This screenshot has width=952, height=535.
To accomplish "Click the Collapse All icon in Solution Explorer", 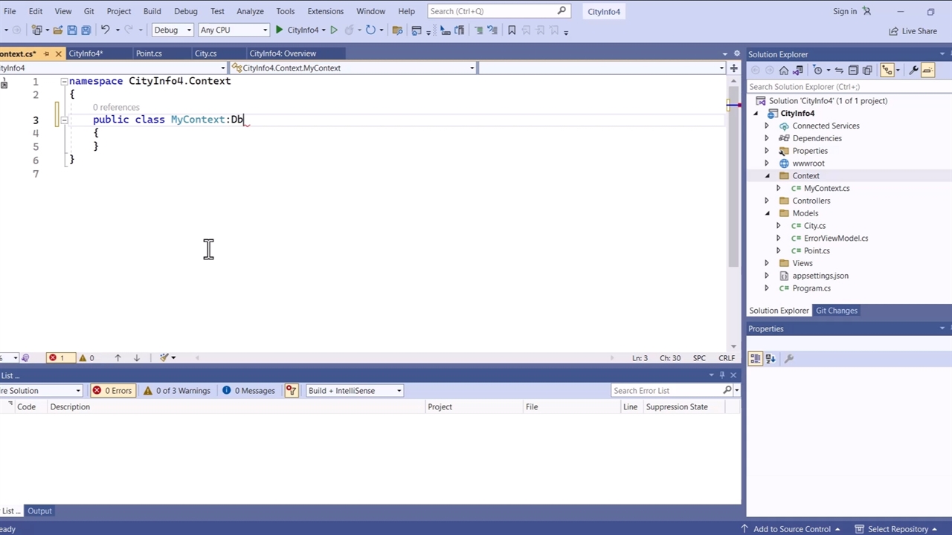I will point(853,70).
